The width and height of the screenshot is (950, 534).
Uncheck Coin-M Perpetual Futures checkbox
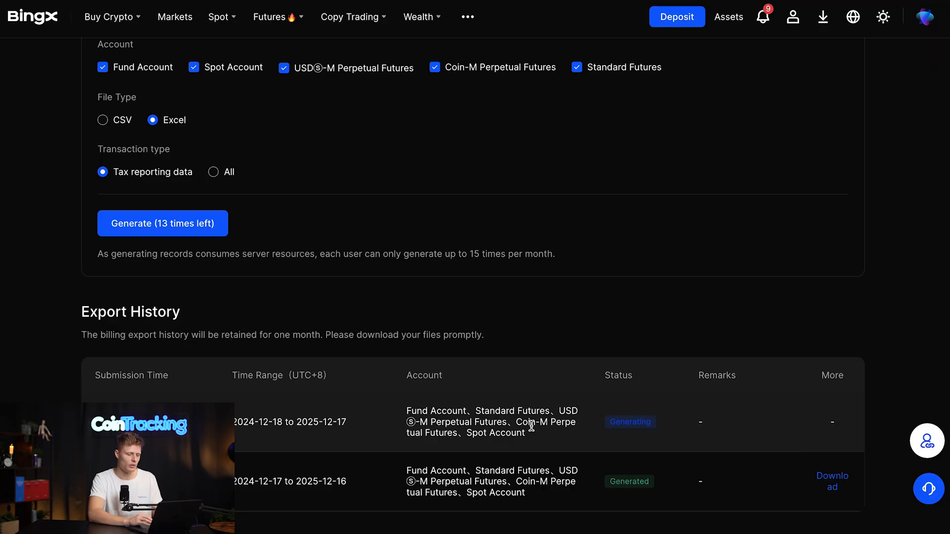pos(434,67)
